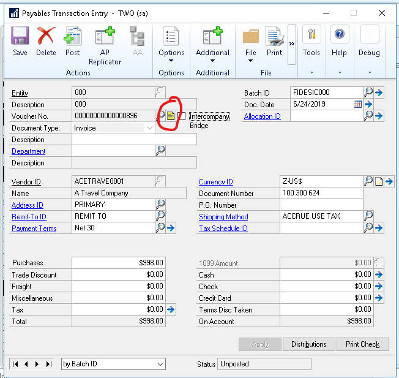The height and width of the screenshot is (378, 399).
Task: Click the Freight amount field
Action: pos(119,286)
